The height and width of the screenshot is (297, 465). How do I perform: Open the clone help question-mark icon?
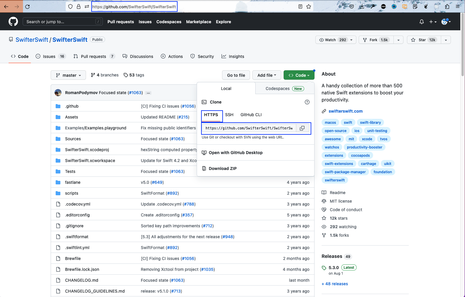307,102
